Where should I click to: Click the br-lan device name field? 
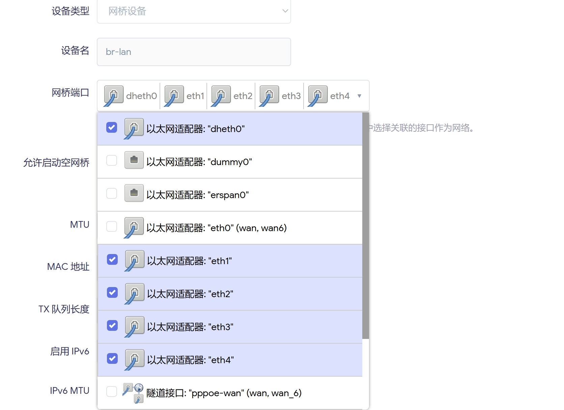click(x=194, y=52)
